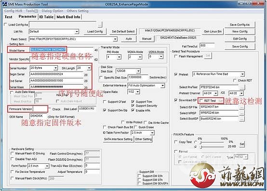
Task: Toggle Support Trim checkbox
Action: point(133,102)
